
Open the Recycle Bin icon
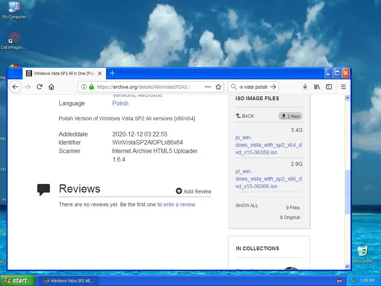362,254
